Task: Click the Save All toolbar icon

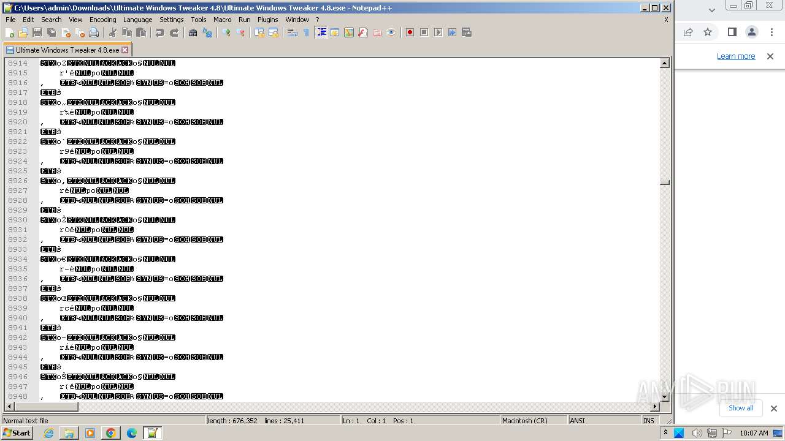Action: point(52,32)
